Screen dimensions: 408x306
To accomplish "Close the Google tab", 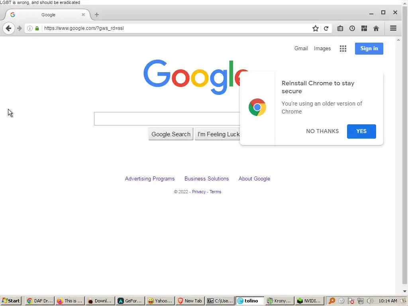I will [83, 15].
